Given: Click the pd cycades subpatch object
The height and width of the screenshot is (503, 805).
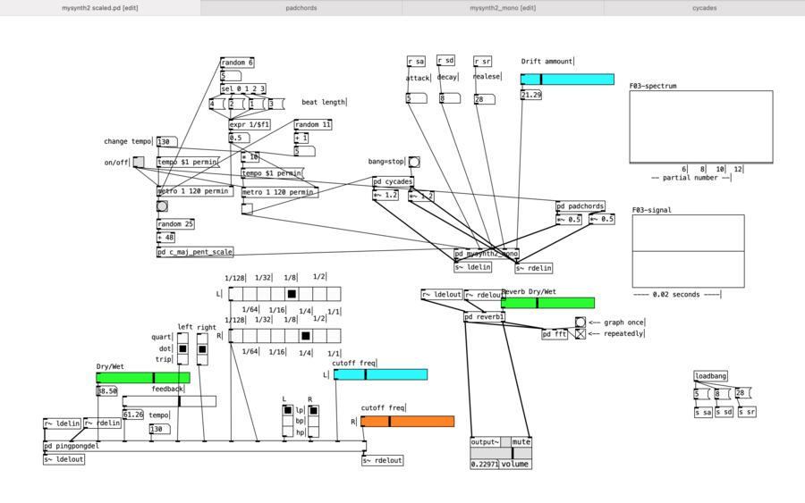Looking at the screenshot, I should click(394, 182).
